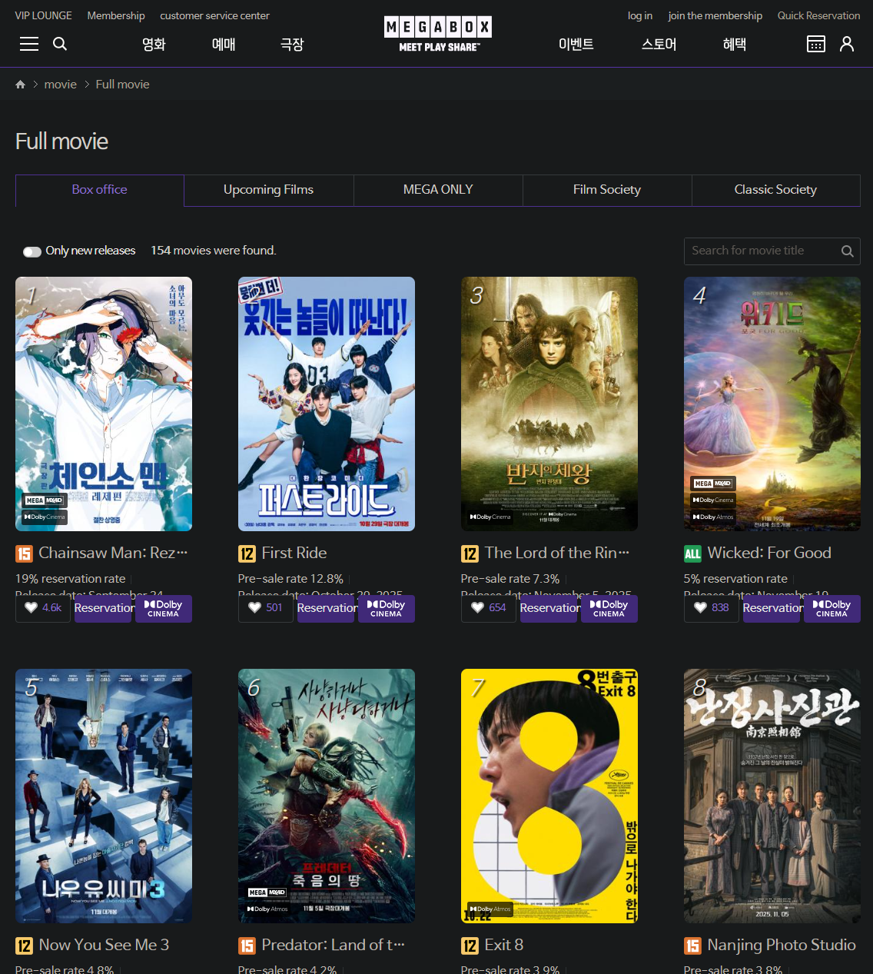Click the Chainsaw Man: Rez… title
The height and width of the screenshot is (974, 873).
click(113, 553)
